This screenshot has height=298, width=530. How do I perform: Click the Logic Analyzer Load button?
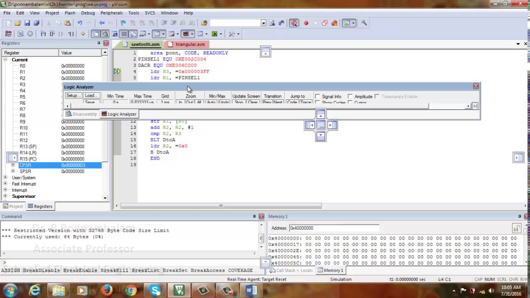coord(90,96)
